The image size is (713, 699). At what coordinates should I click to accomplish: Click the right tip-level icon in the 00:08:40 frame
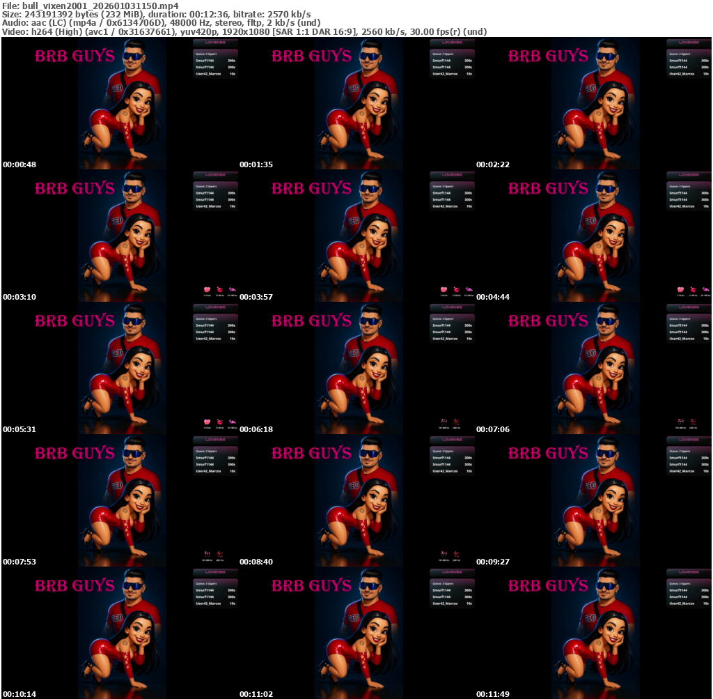tap(456, 553)
